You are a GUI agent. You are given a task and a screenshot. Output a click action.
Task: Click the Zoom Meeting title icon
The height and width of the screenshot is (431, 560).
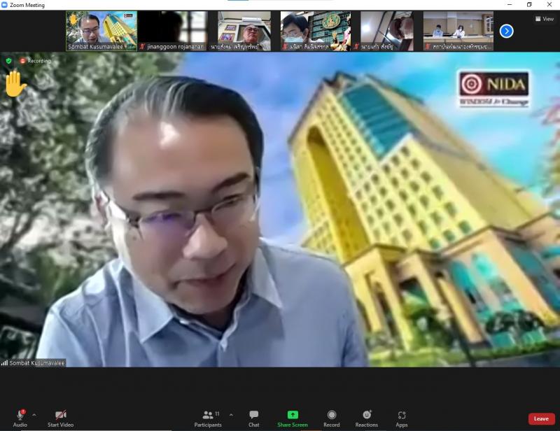click(5, 5)
